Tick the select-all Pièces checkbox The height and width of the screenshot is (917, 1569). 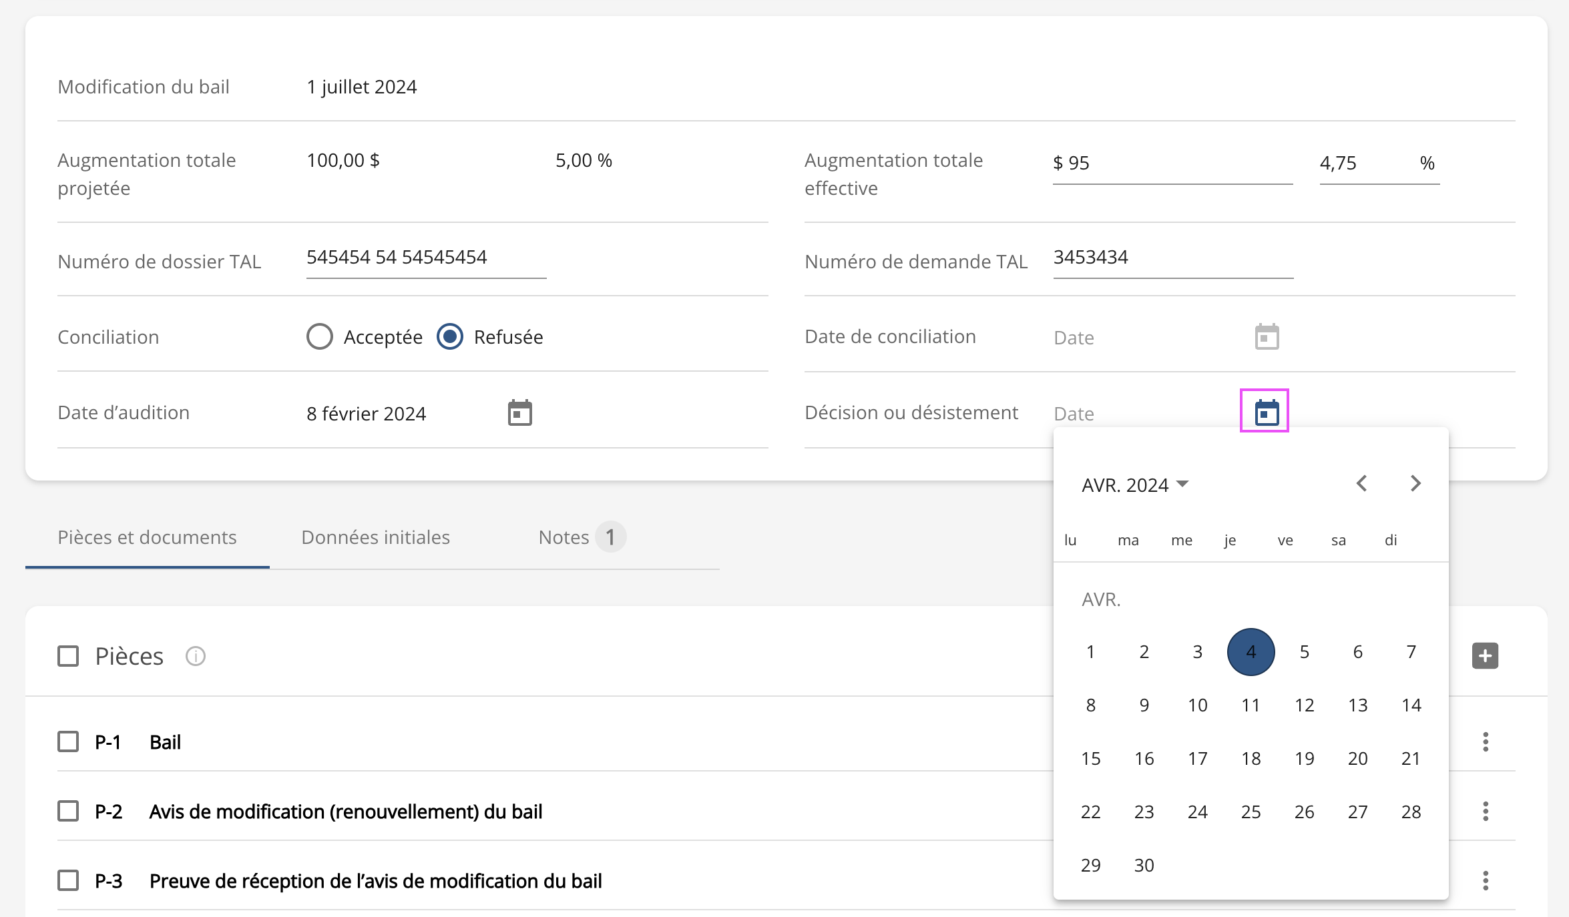68,656
